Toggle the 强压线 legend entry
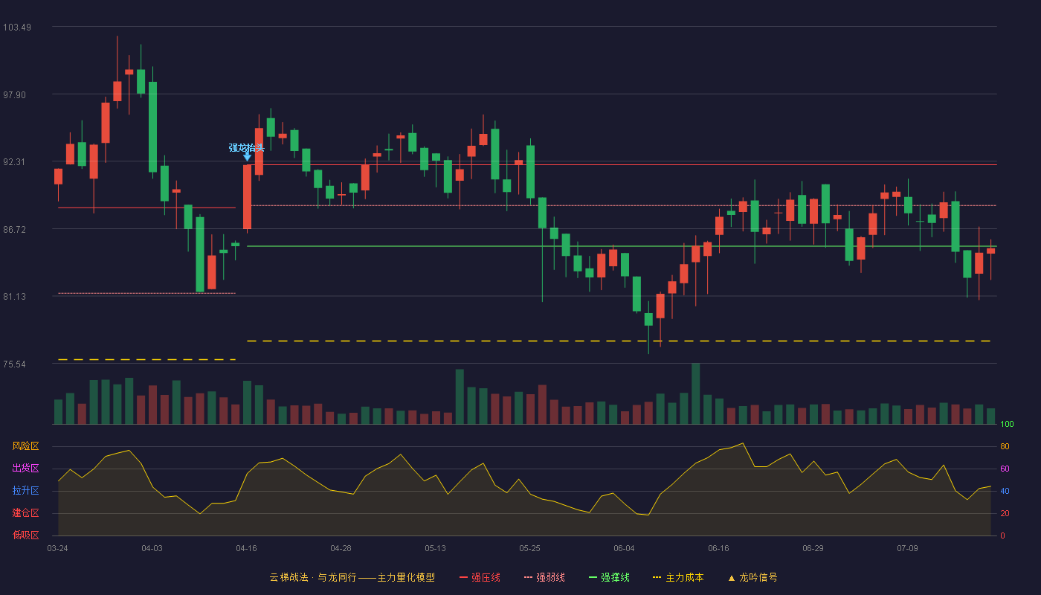 pos(480,577)
